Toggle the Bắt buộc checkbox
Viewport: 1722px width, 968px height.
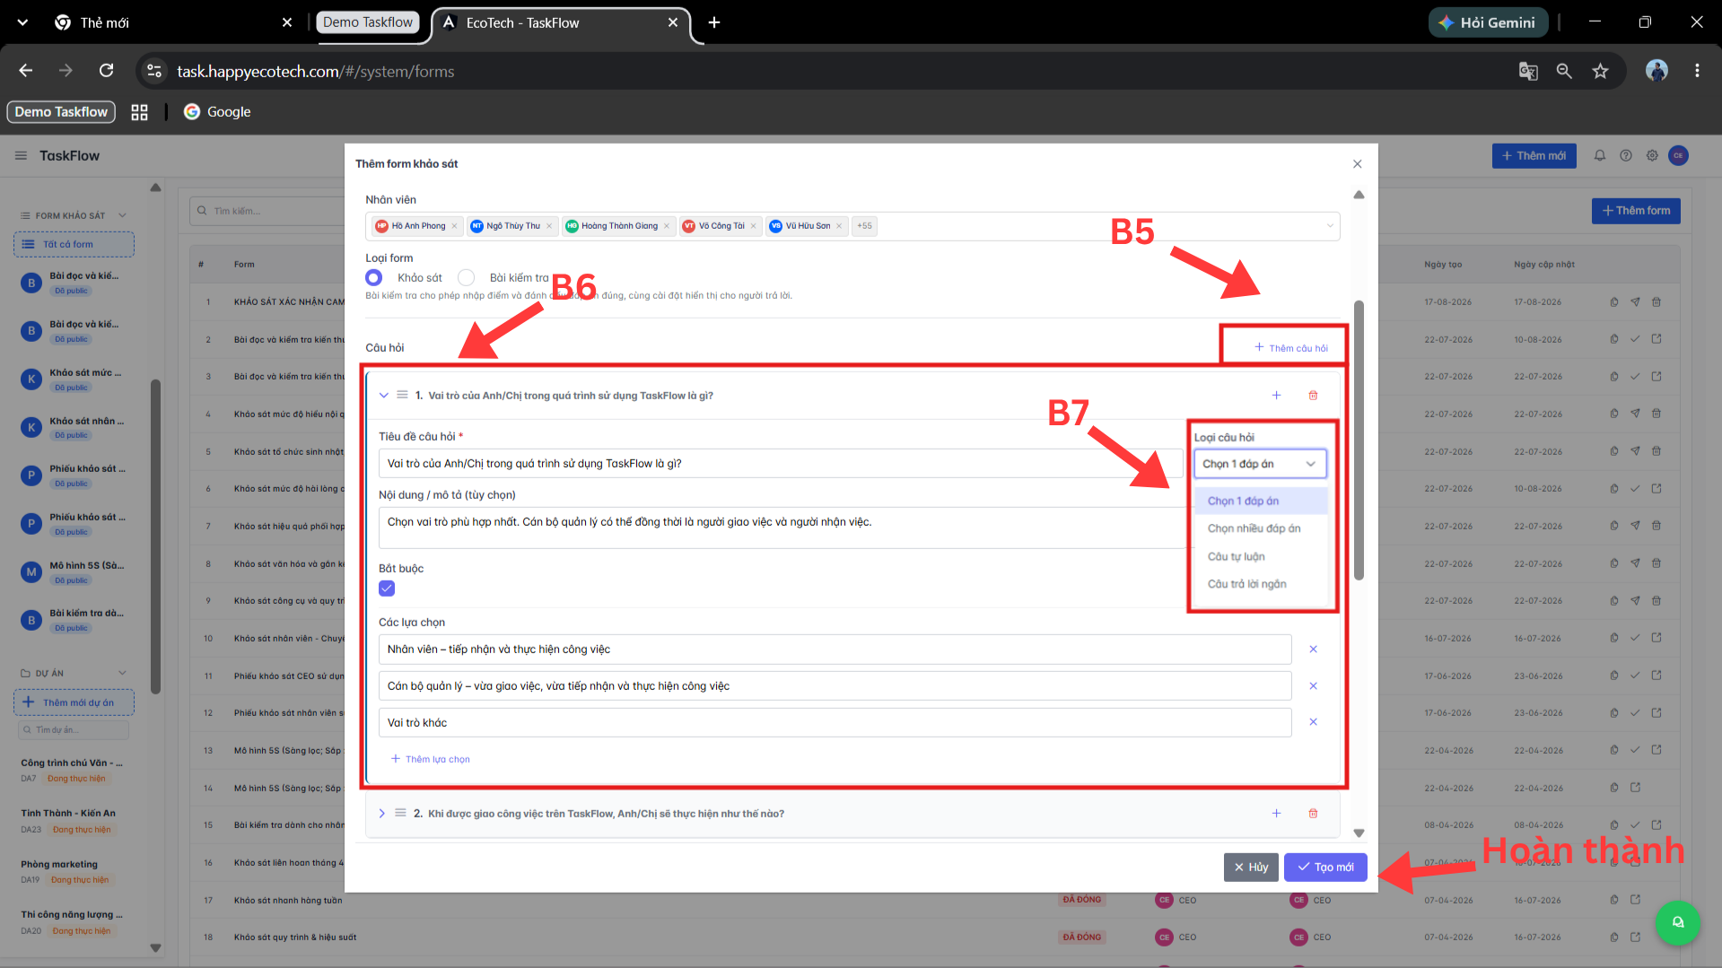coord(387,589)
